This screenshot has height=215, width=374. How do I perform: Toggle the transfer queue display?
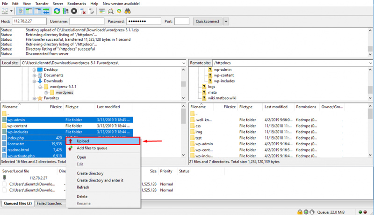45,11
